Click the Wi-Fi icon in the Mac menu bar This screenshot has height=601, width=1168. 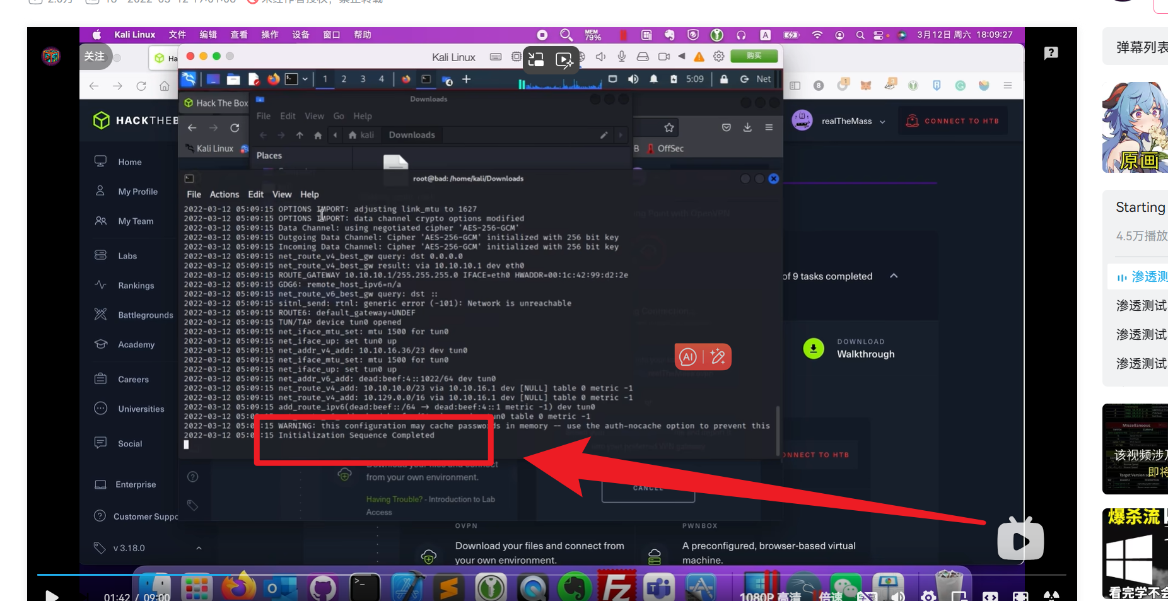[x=817, y=35]
